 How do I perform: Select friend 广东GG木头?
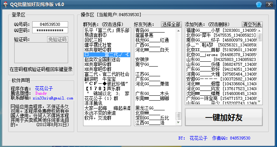click(x=155, y=94)
